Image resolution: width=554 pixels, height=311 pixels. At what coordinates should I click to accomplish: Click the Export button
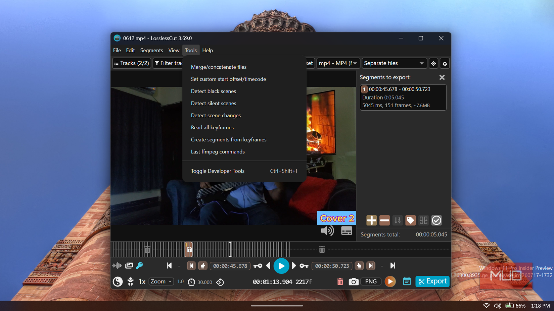tap(432, 281)
